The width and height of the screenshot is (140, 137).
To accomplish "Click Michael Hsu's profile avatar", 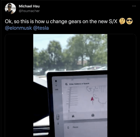I will pos(10,9).
